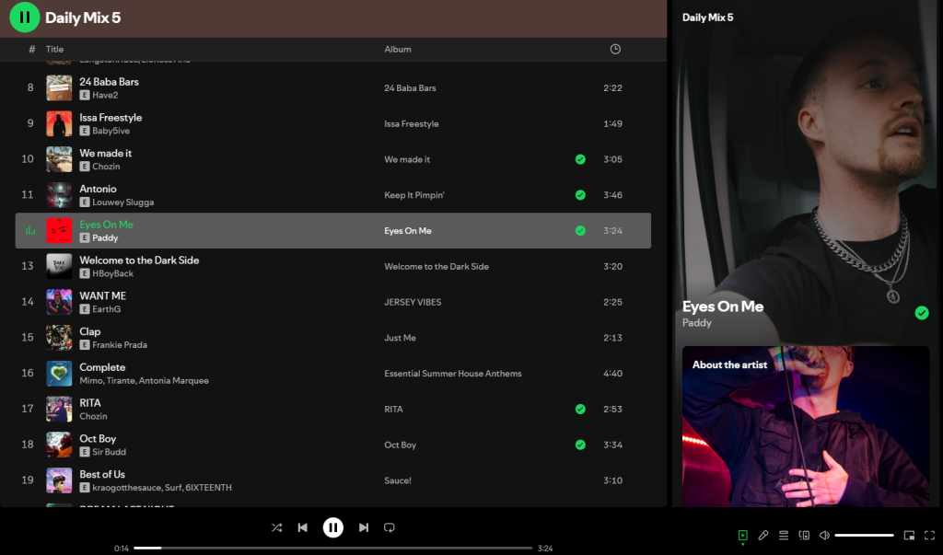Click the 24 Baba Bars cover art

pos(59,87)
